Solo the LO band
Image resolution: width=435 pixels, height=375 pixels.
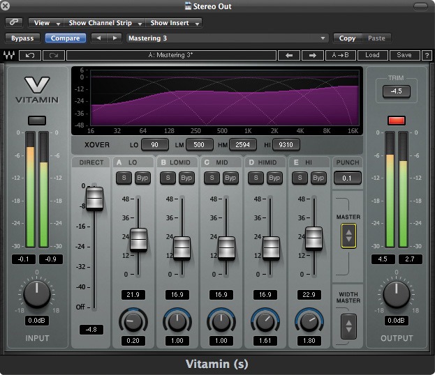tap(124, 178)
